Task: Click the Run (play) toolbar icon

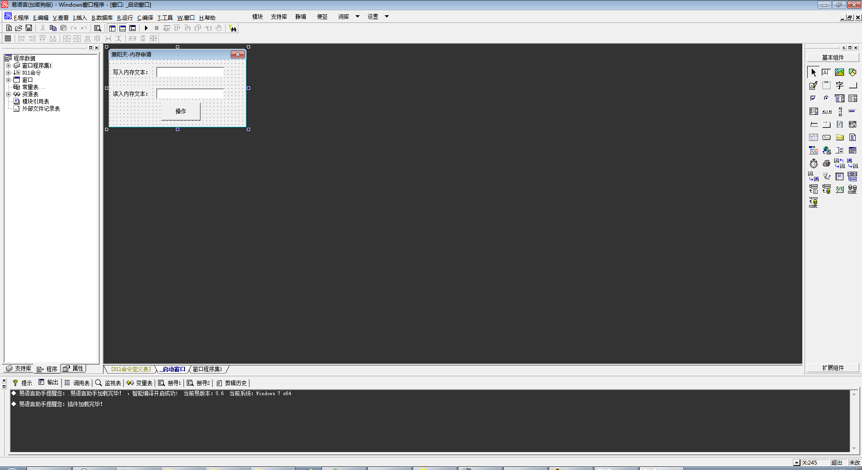Action: coord(146,28)
